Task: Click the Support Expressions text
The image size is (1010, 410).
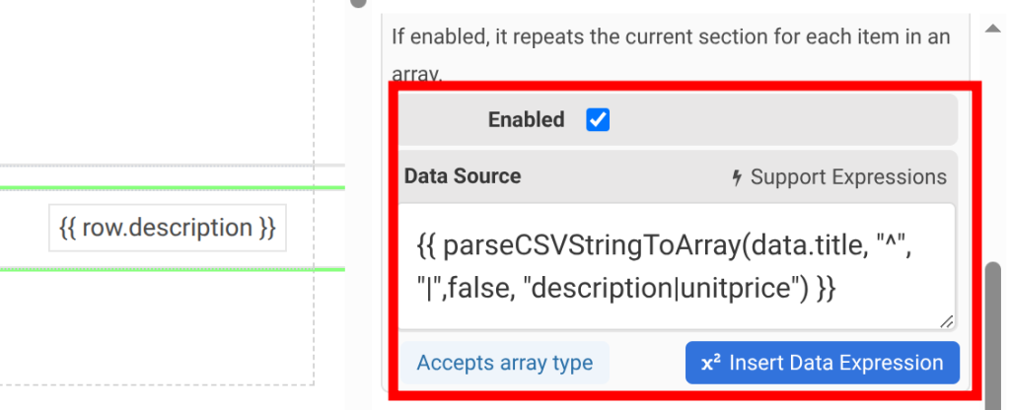Action: tap(848, 177)
